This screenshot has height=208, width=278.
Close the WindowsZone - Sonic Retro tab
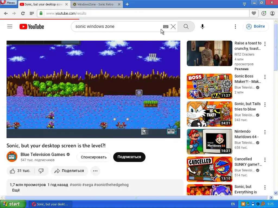point(119,4)
